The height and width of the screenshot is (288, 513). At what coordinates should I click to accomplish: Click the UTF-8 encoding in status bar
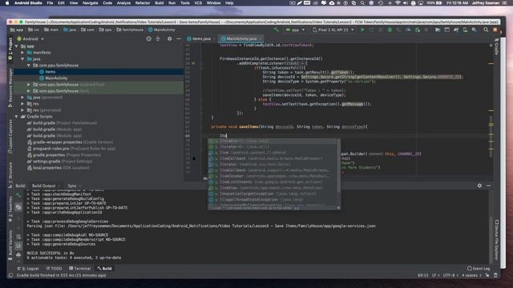(x=450, y=275)
